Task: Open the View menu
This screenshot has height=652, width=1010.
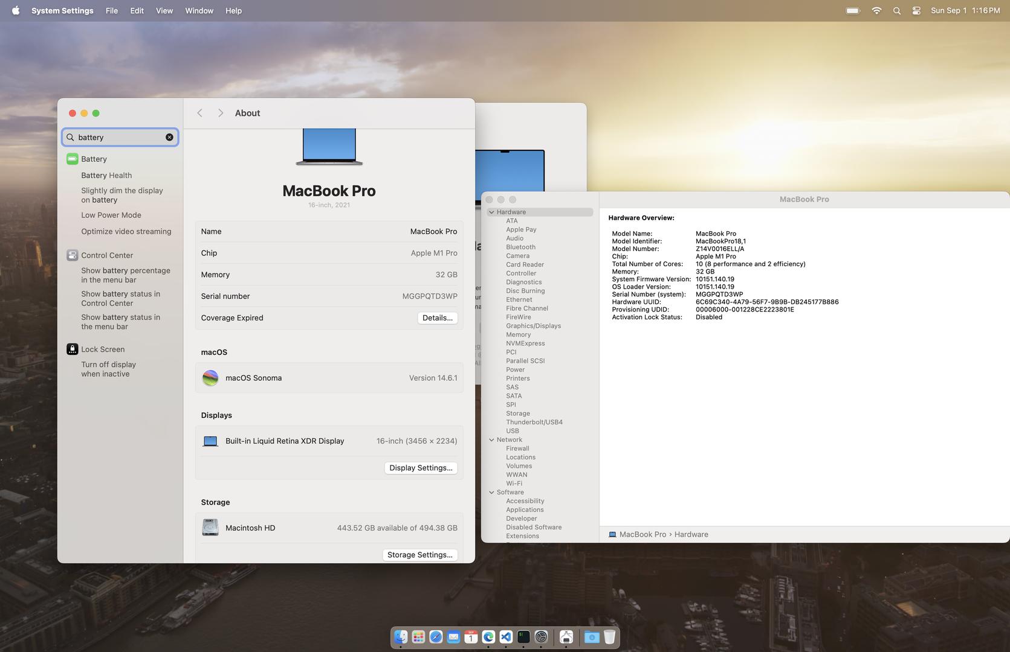Action: coord(164,10)
